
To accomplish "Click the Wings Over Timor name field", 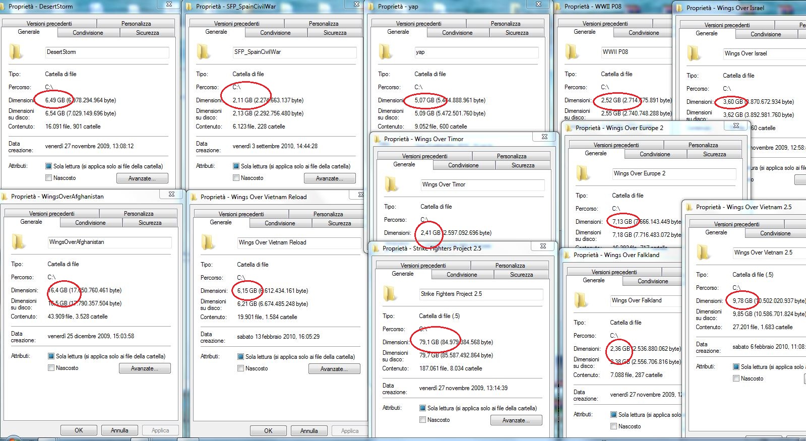I will click(x=482, y=185).
